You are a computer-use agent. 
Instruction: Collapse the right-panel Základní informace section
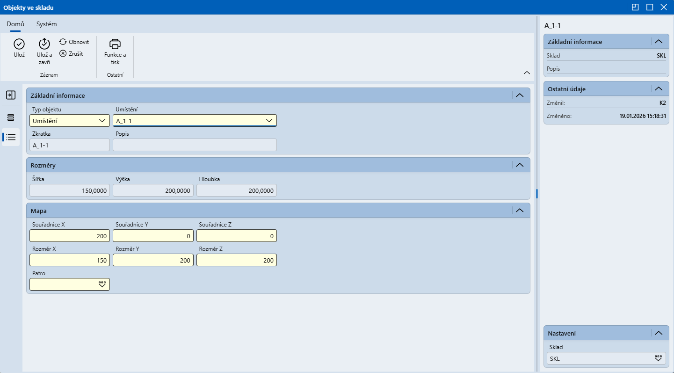tap(659, 42)
